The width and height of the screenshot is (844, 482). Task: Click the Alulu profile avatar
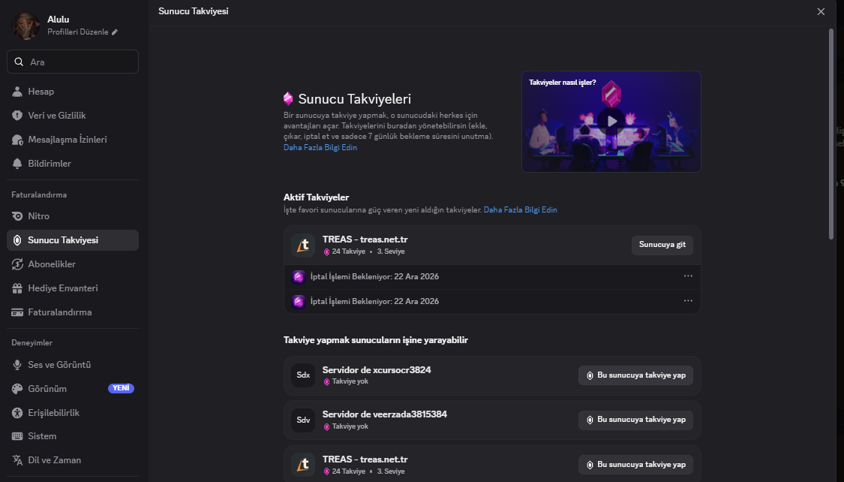click(x=26, y=26)
